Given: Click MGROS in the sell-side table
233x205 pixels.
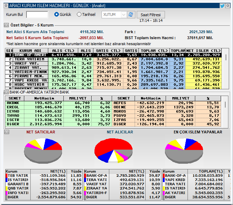Looking at the screenshot, I should click(120, 111).
